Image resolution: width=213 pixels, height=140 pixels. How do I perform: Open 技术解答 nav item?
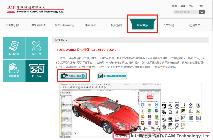[x=116, y=25]
